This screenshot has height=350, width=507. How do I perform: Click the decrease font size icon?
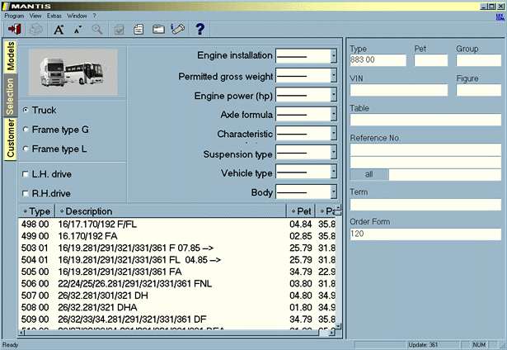click(x=78, y=30)
